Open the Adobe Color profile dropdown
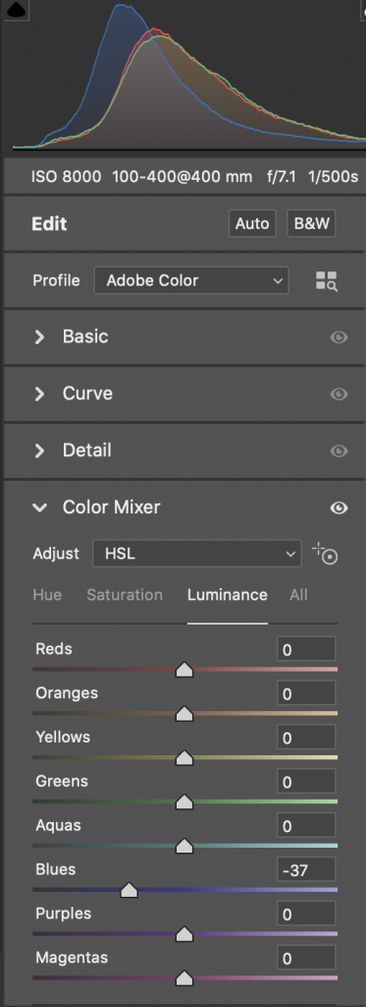 tap(191, 280)
